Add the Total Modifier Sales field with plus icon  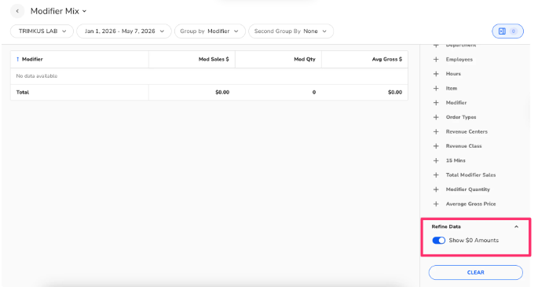[x=436, y=175]
